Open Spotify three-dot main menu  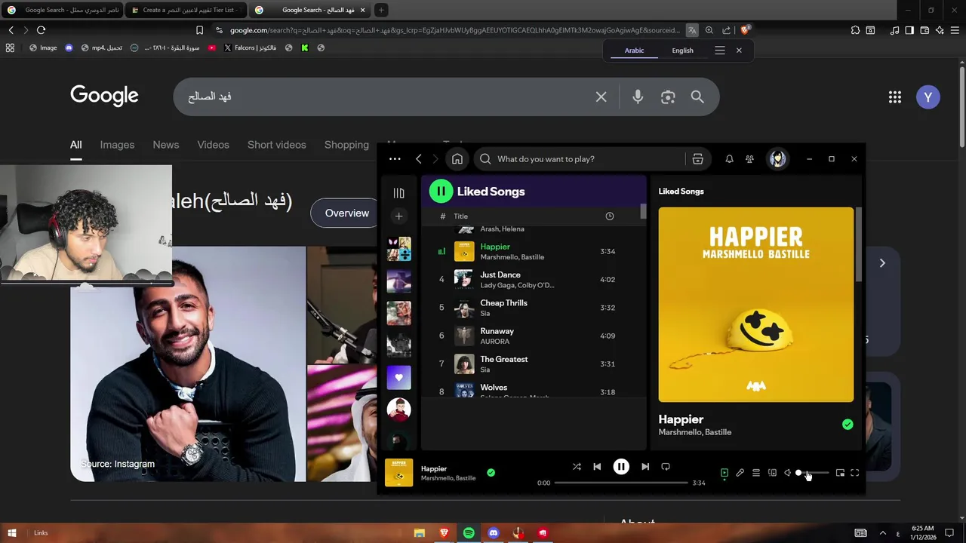pos(395,159)
